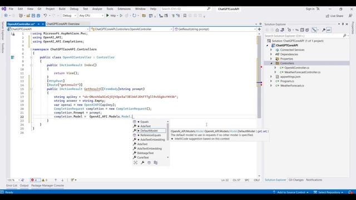This screenshot has height=200, width=356.
Task: Click Select Repository button
Action: click(329, 192)
